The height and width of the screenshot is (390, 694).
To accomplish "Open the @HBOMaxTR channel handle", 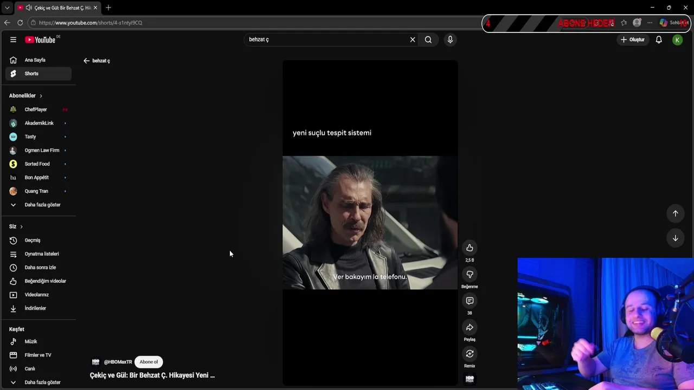I will [x=118, y=362].
